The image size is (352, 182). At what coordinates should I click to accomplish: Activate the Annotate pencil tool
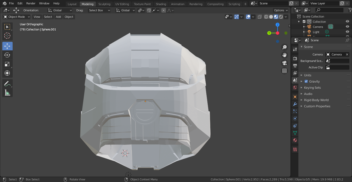click(x=7, y=84)
